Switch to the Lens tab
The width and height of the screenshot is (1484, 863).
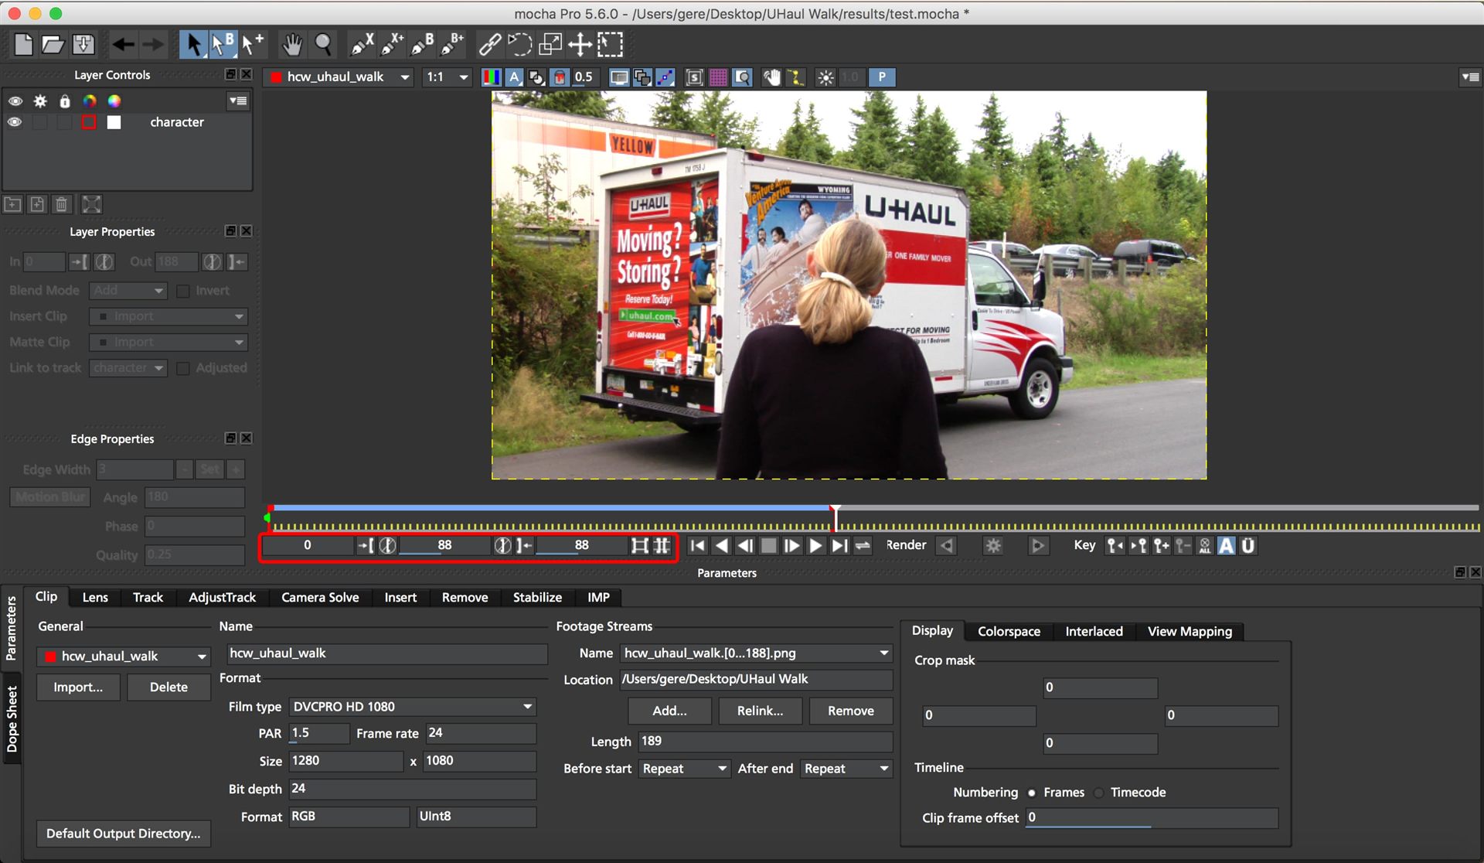point(95,598)
